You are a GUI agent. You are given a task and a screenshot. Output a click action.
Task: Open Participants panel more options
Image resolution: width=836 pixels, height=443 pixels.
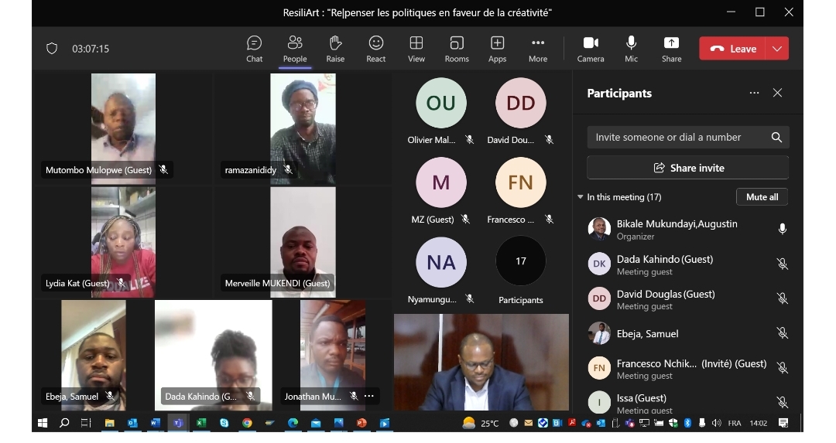754,94
